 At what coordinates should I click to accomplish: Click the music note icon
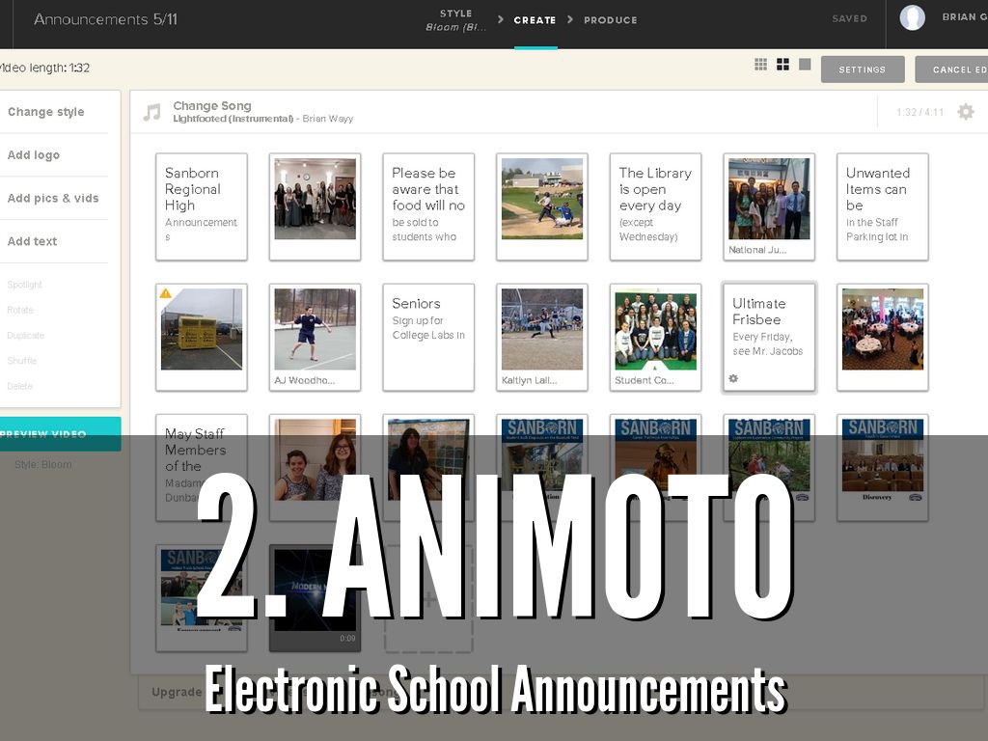151,112
